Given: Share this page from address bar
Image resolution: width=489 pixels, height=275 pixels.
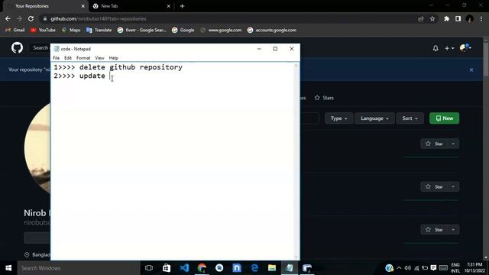Looking at the screenshot, I should click(421, 18).
